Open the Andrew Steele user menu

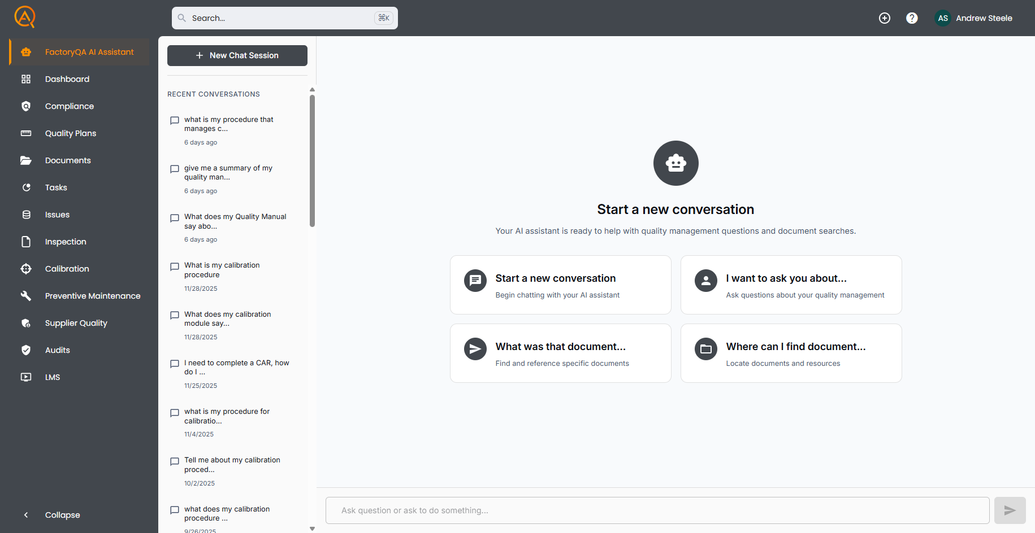point(984,18)
